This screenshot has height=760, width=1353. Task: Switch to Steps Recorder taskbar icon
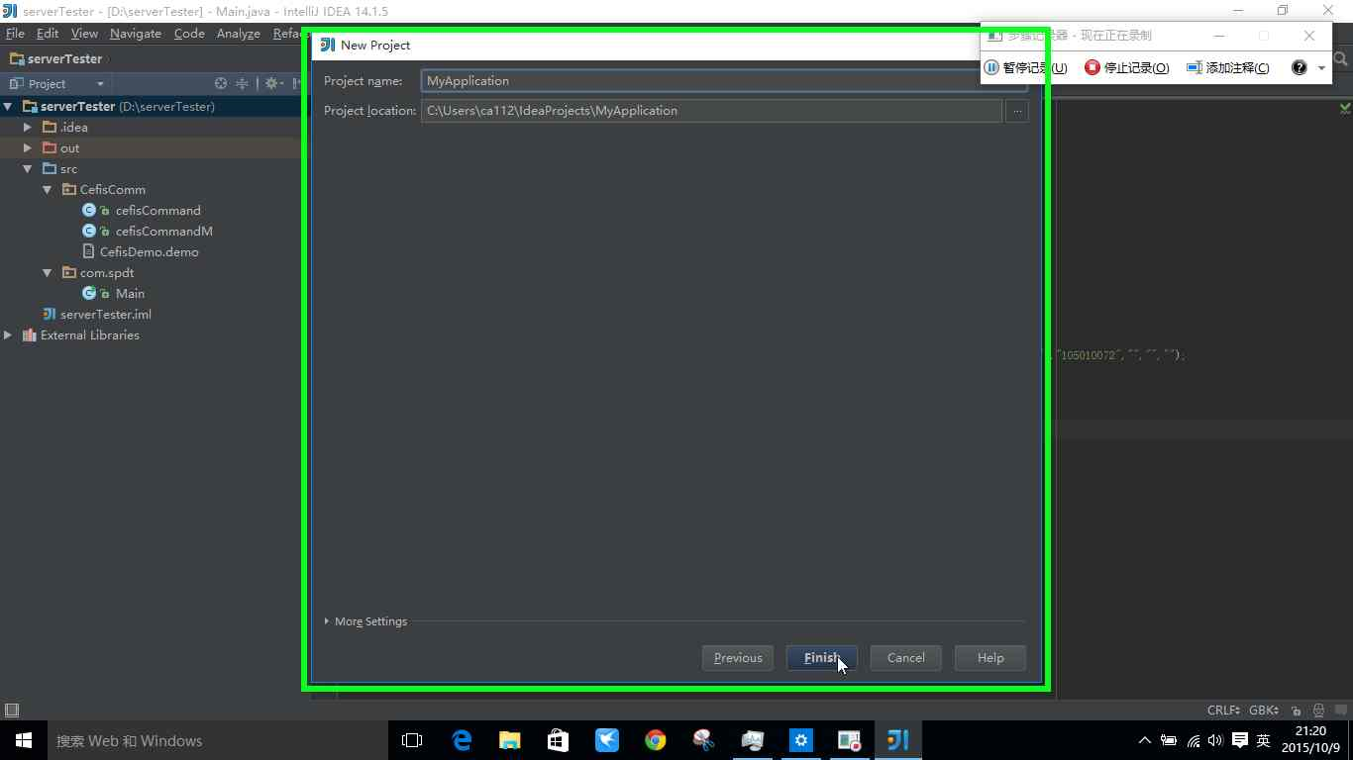(x=849, y=740)
